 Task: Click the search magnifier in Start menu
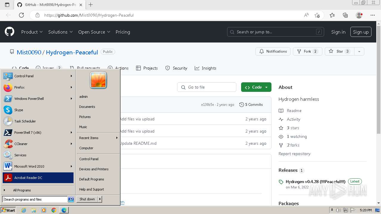coord(71,199)
